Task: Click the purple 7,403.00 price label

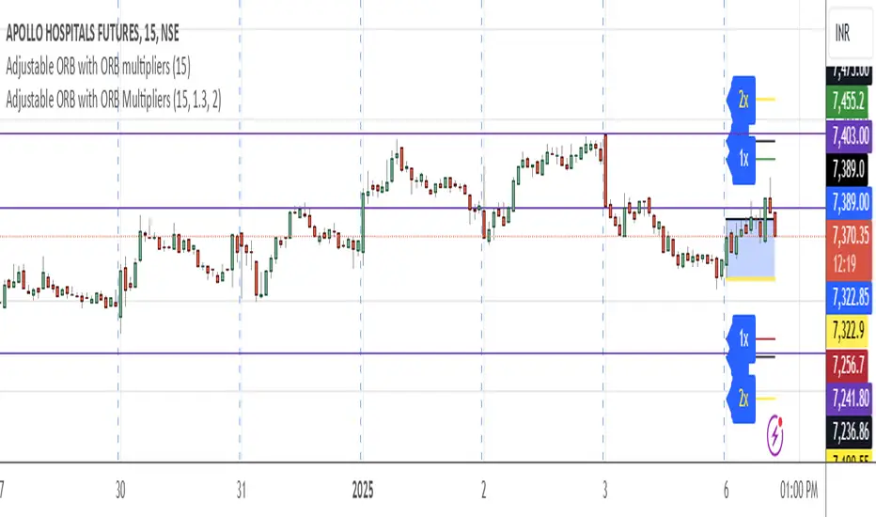Action: [850, 136]
